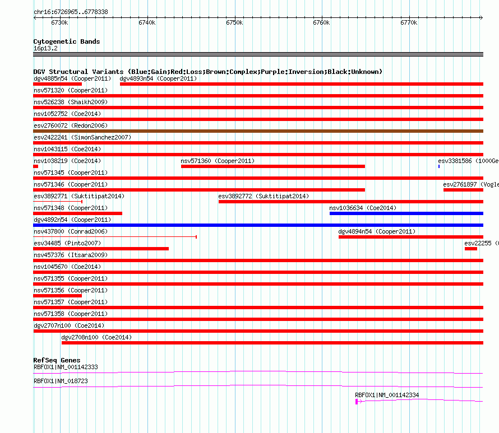Open RBFOX1|NM_001142334 transcript label
This screenshot has width=499, height=433.
[387, 395]
